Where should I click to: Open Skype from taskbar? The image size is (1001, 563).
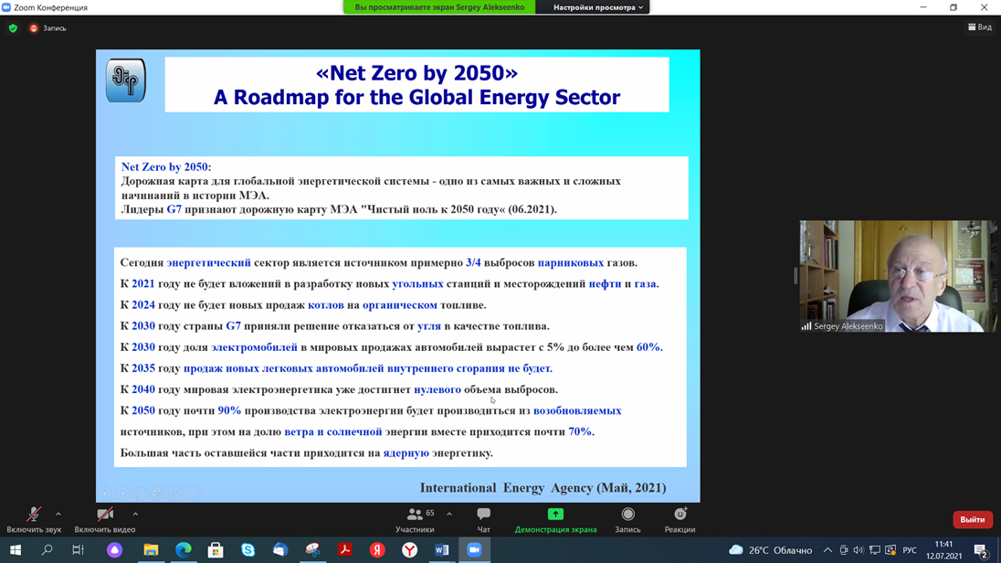248,549
